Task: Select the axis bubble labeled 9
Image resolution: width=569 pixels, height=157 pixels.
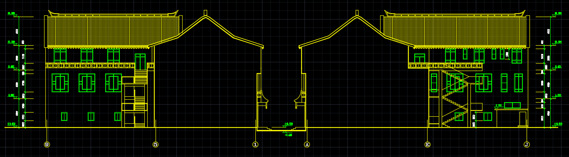Action: [x=47, y=145]
